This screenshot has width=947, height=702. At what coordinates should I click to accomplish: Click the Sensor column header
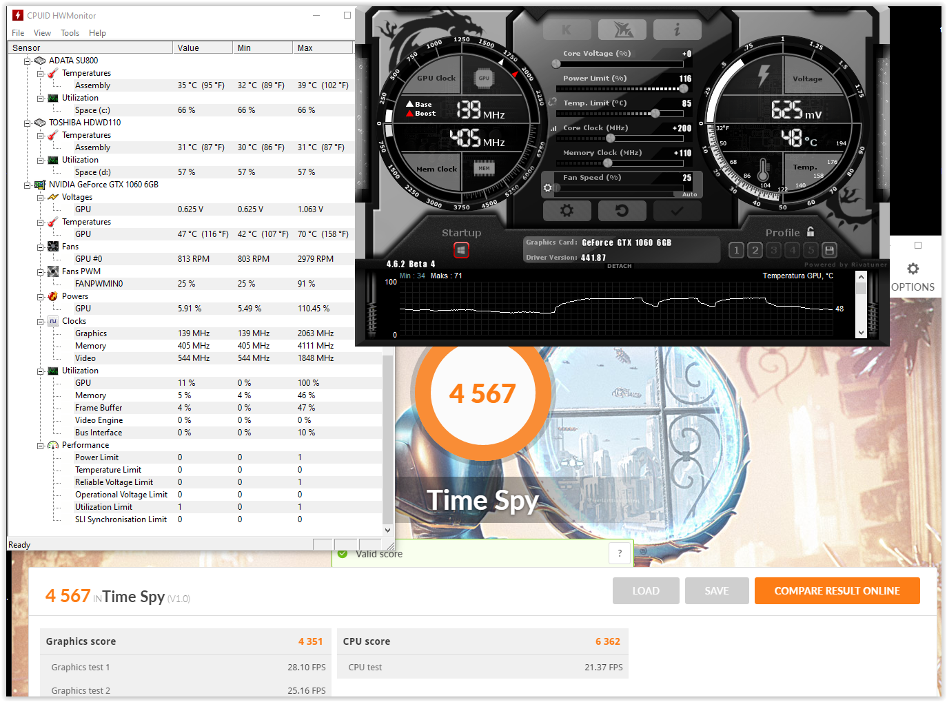click(90, 48)
